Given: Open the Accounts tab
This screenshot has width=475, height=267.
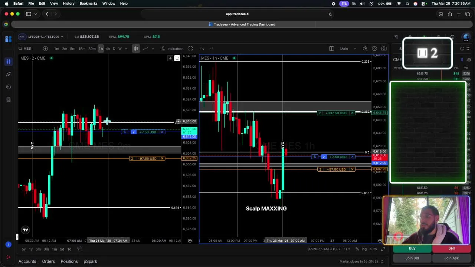Looking at the screenshot, I should coord(27,261).
